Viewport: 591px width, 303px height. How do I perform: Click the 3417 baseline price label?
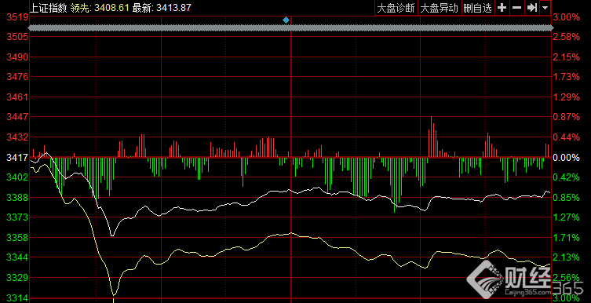16,157
